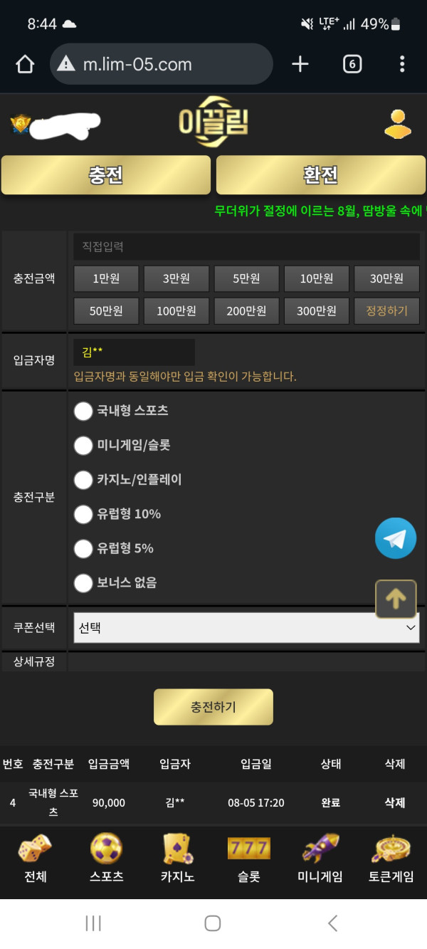Choose the 카지노/인플레이 radio option
The height and width of the screenshot is (949, 427).
pyautogui.click(x=84, y=480)
